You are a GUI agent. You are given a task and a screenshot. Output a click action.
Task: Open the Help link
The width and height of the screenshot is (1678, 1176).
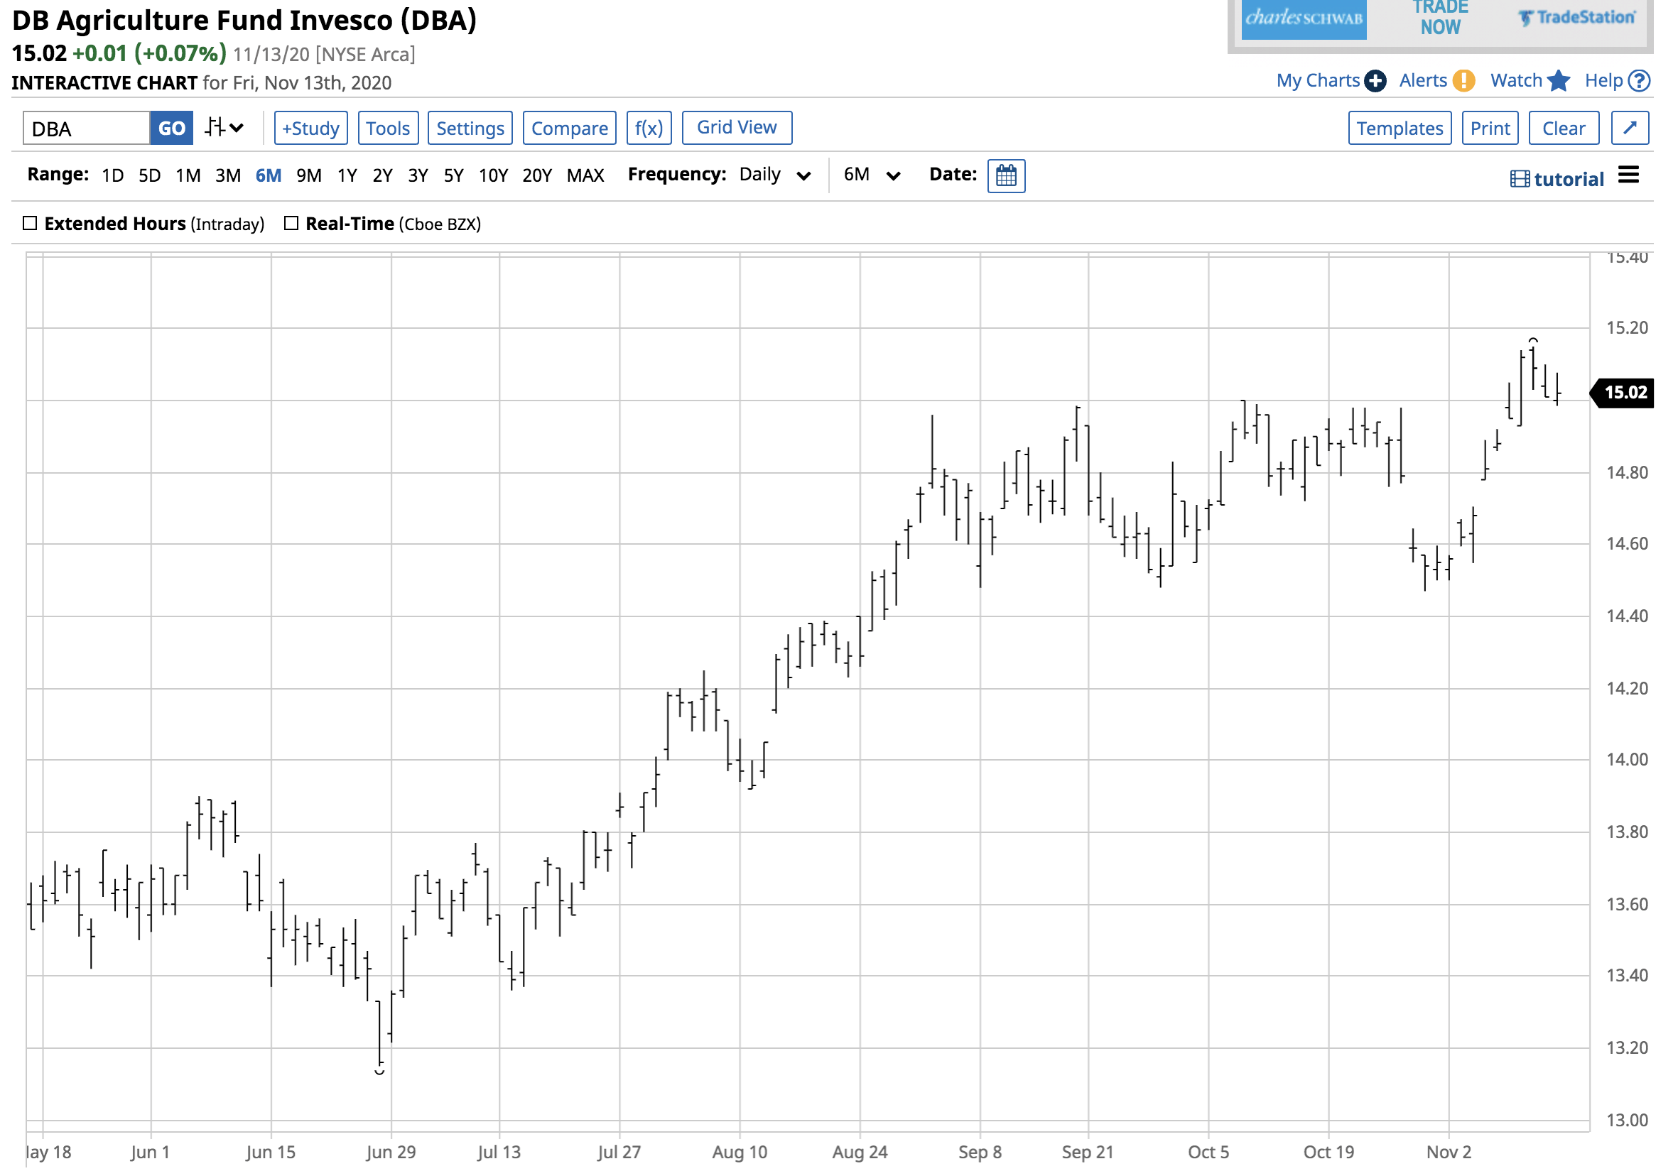(1603, 80)
